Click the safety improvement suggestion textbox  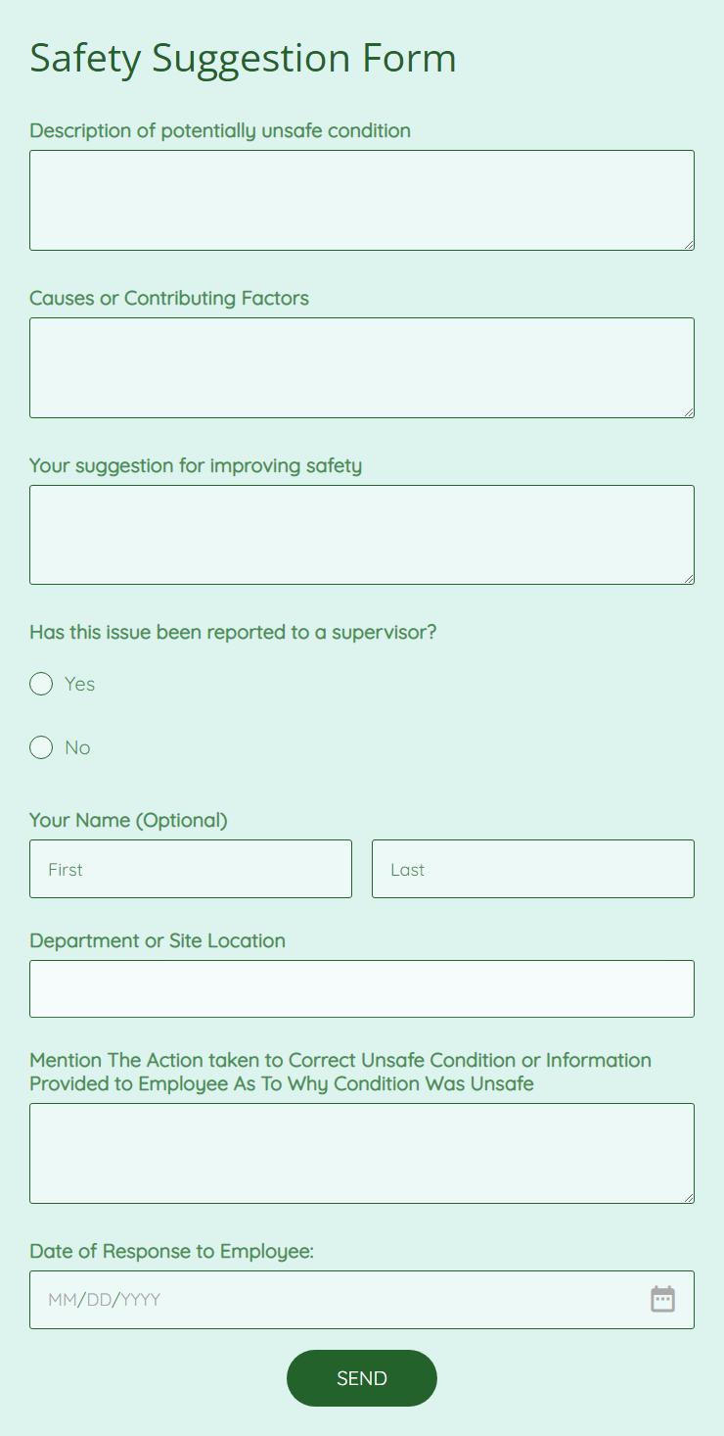point(362,535)
